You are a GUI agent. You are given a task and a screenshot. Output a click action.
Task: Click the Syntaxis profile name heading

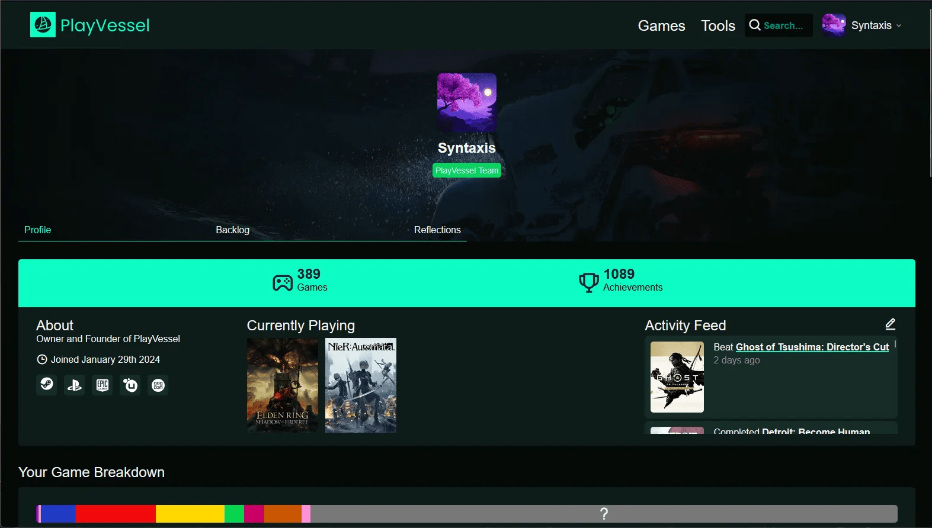tap(467, 148)
